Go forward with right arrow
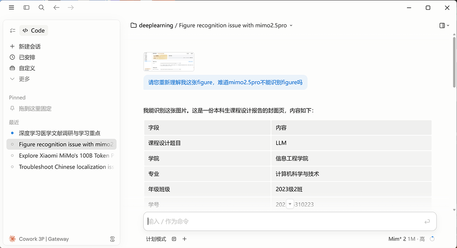The image size is (457, 248). (x=71, y=8)
